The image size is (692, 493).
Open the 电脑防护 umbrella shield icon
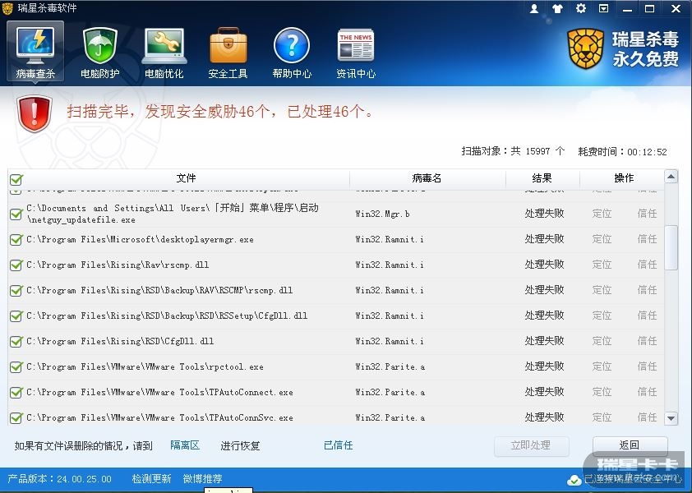(x=99, y=53)
